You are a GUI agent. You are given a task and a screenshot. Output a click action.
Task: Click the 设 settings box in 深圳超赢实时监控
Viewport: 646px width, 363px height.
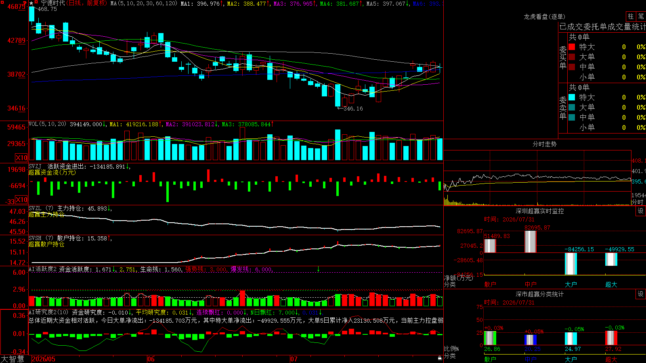(641, 211)
